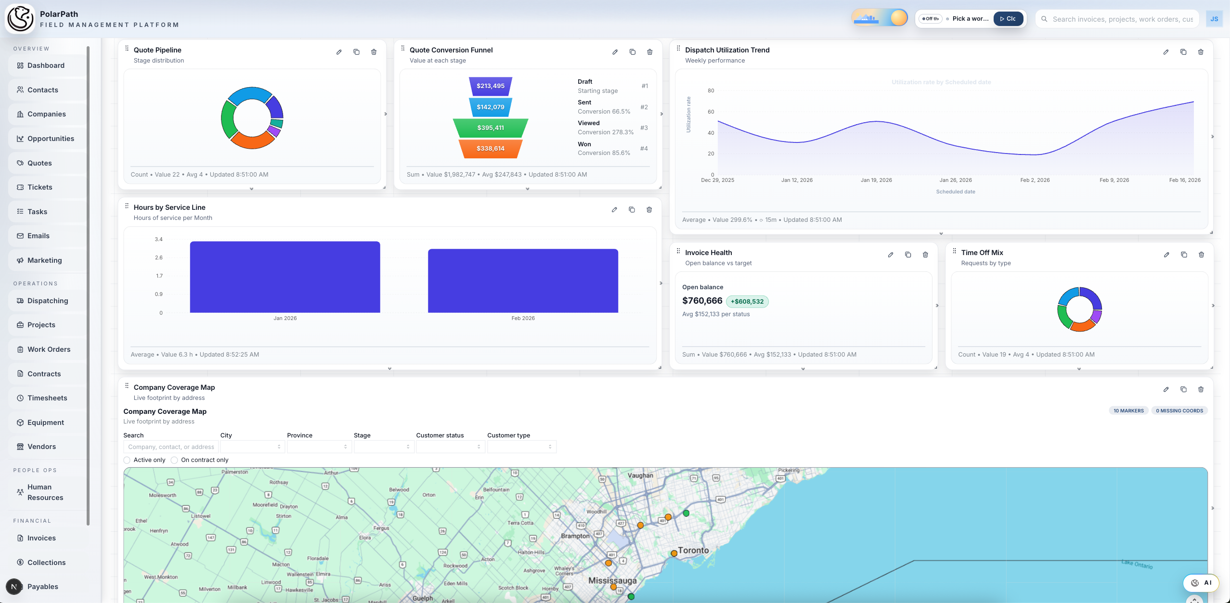1230x603 pixels.
Task: Grab the Company Coverage Map drag handle
Action: (127, 386)
